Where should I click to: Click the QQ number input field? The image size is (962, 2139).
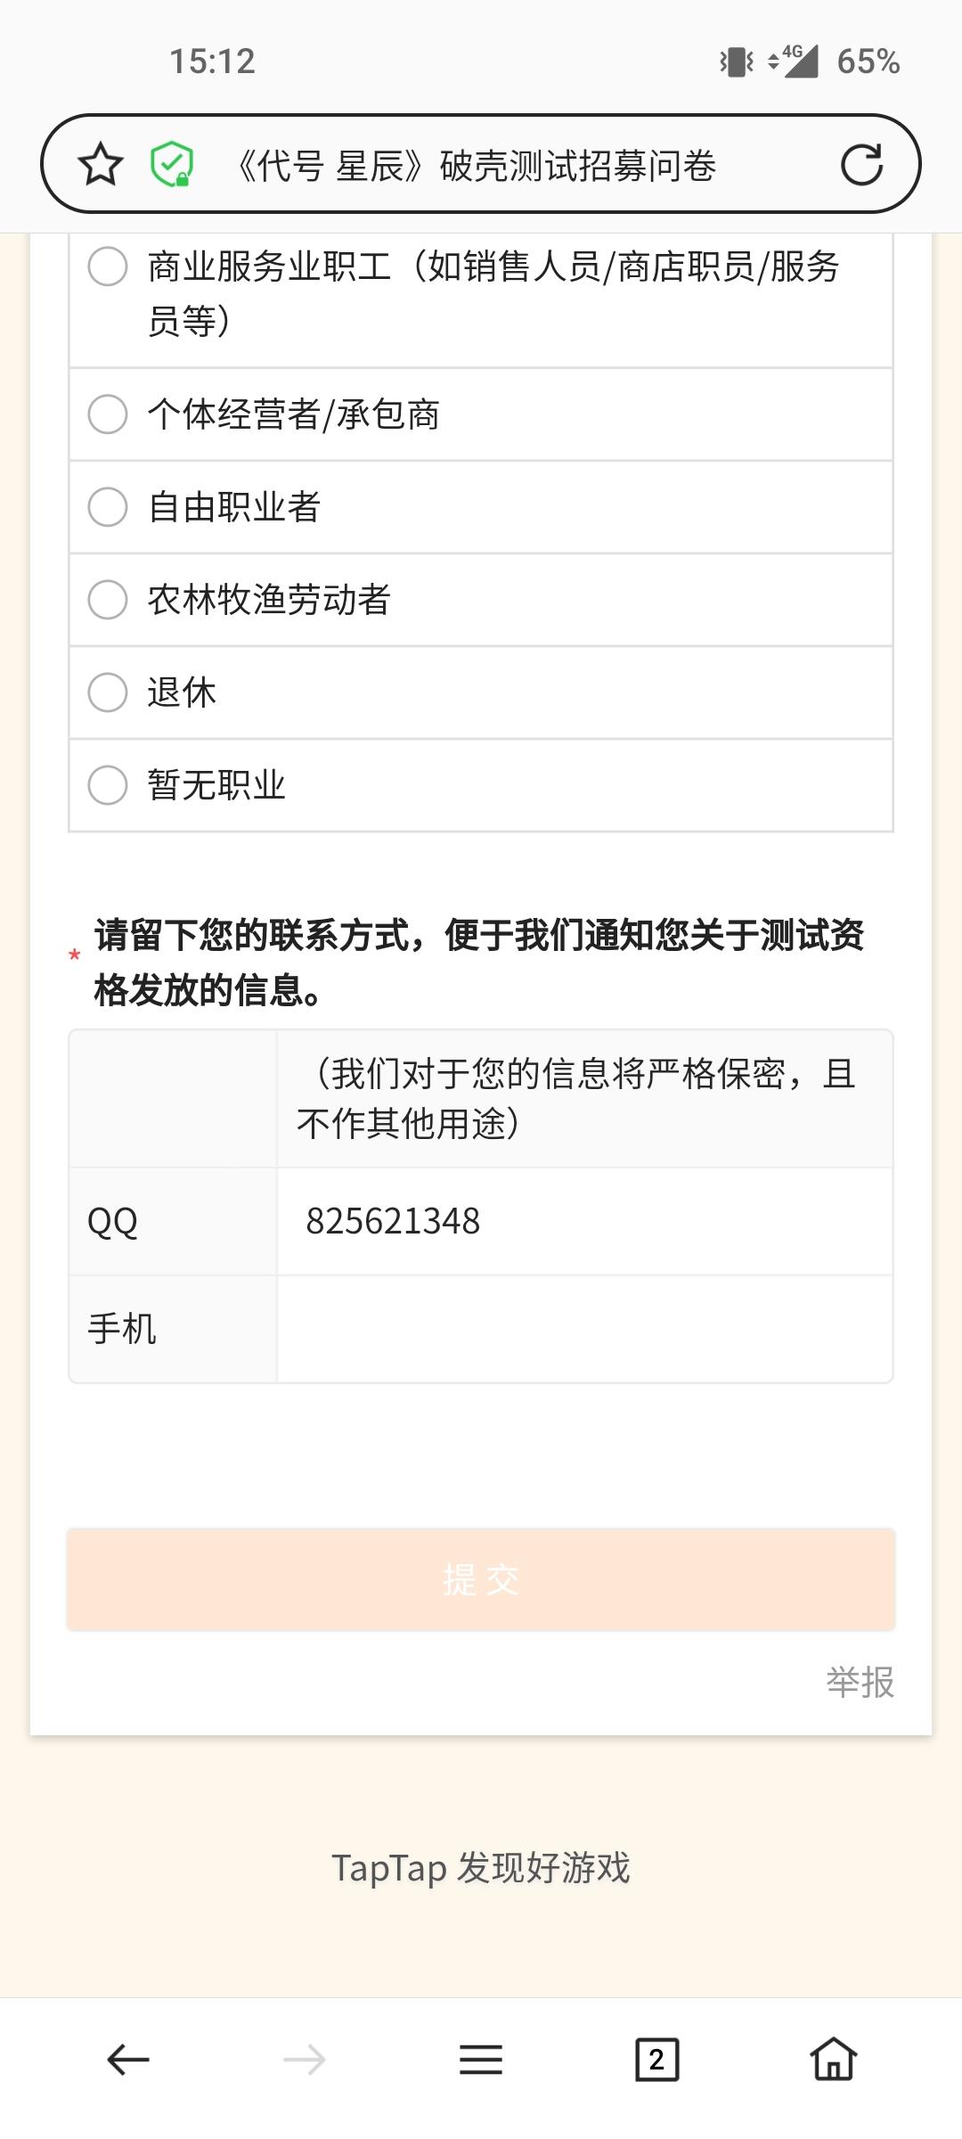(584, 1221)
